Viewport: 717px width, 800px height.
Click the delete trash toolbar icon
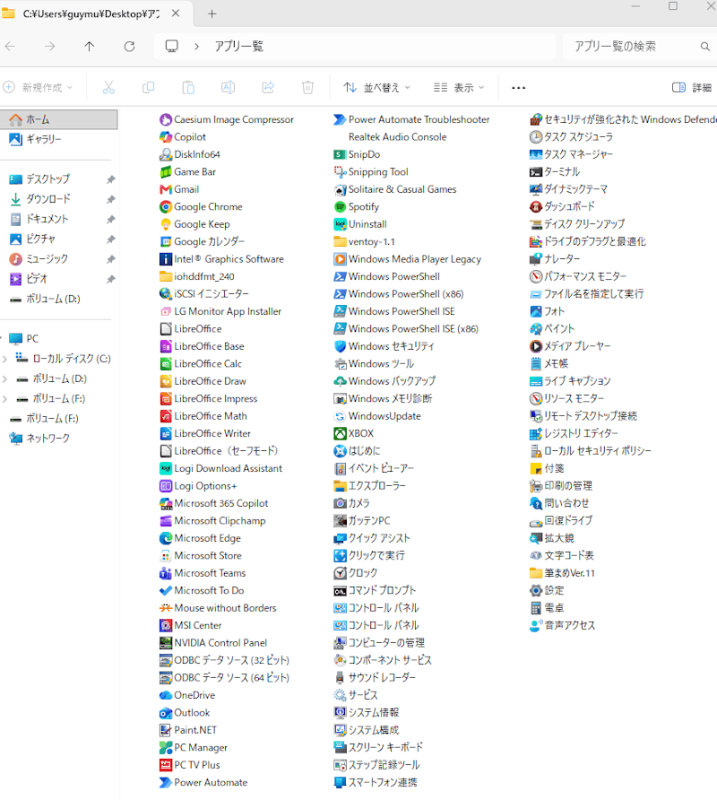307,88
